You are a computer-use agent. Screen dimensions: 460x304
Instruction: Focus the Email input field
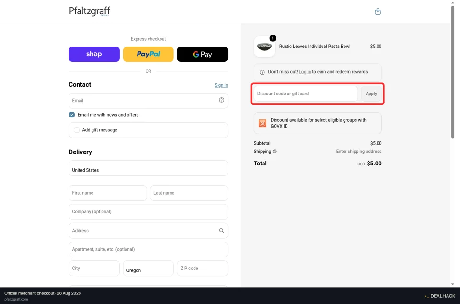point(148,101)
